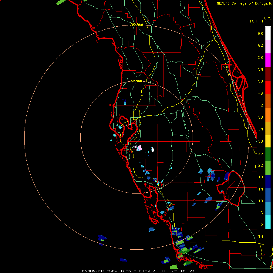Click the navy blue legend swatch
This screenshot has width=273, height=273.
[x=268, y=182]
